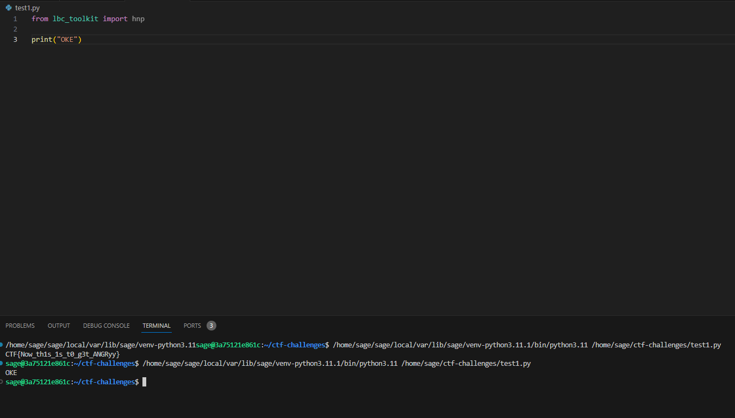735x418 pixels.
Task: Click the second command's python3.11 path in terminal
Action: tap(270, 364)
